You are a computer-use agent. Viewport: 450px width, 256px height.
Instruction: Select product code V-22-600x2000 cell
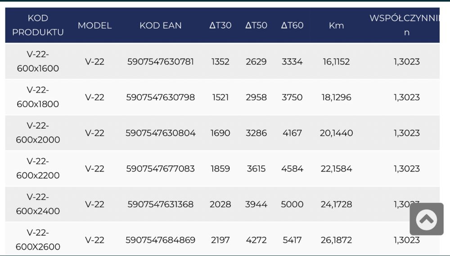coord(38,133)
